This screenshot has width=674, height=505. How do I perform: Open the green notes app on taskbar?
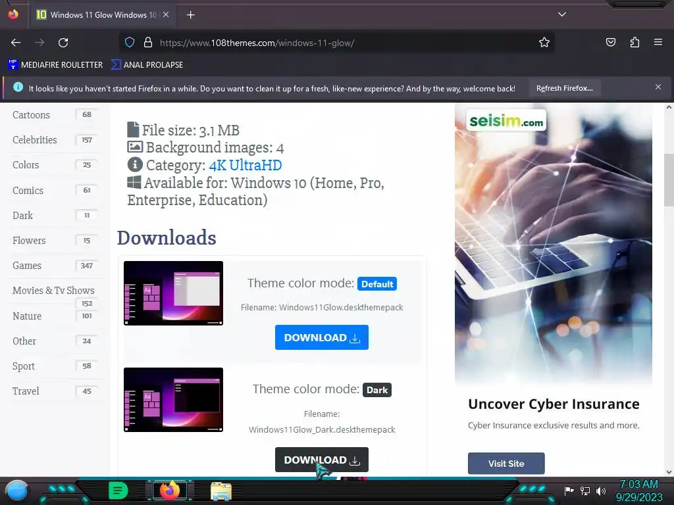[x=118, y=491]
